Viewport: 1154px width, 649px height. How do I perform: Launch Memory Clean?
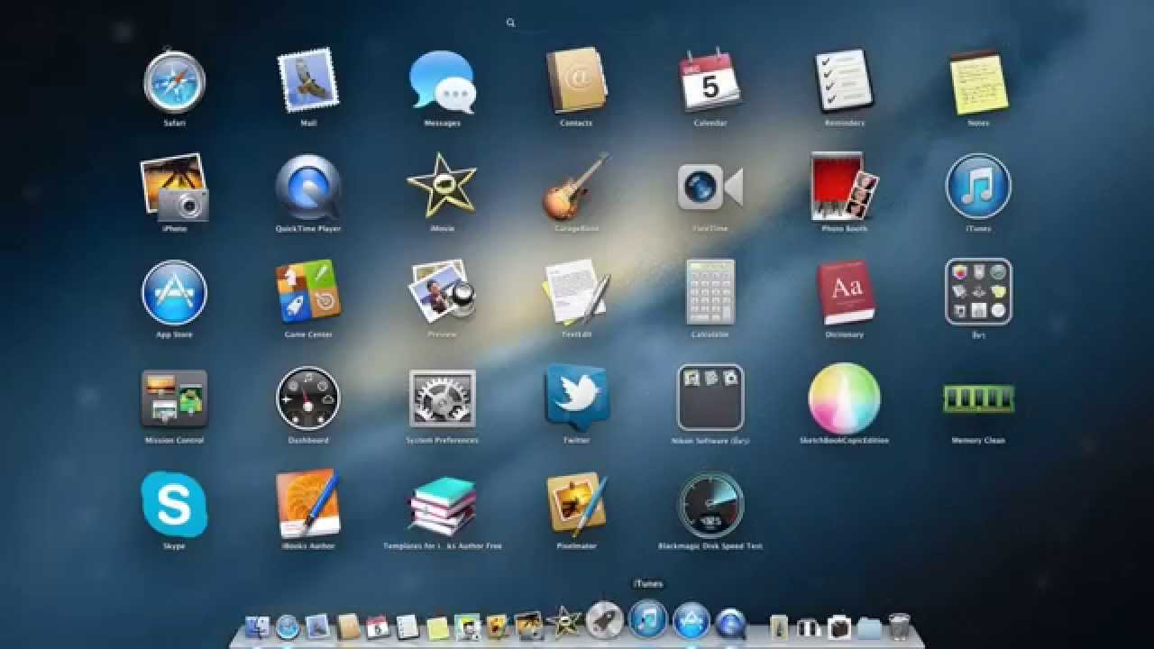(978, 398)
